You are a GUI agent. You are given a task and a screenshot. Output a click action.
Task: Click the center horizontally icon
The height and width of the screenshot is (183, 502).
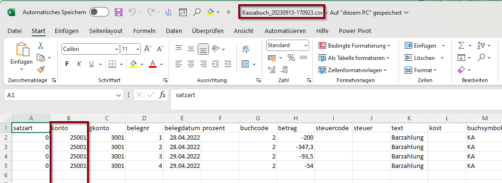point(191,64)
